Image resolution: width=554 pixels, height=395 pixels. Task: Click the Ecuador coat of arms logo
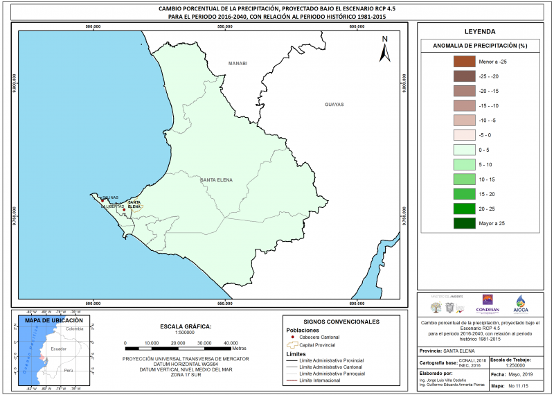tap(449, 308)
